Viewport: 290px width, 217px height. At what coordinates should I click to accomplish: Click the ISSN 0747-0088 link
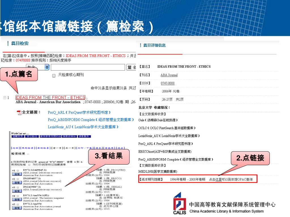(168, 83)
